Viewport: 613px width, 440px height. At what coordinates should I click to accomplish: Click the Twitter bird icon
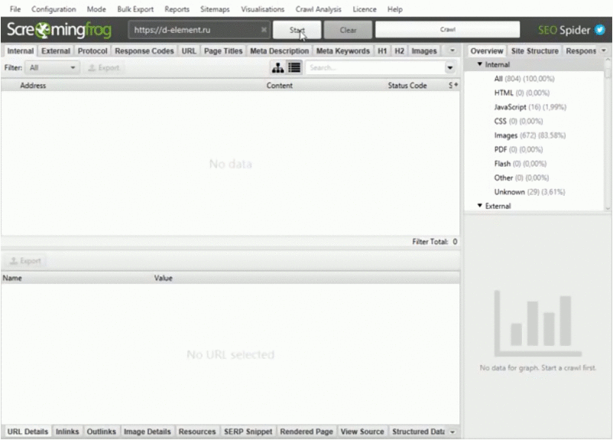pos(600,30)
